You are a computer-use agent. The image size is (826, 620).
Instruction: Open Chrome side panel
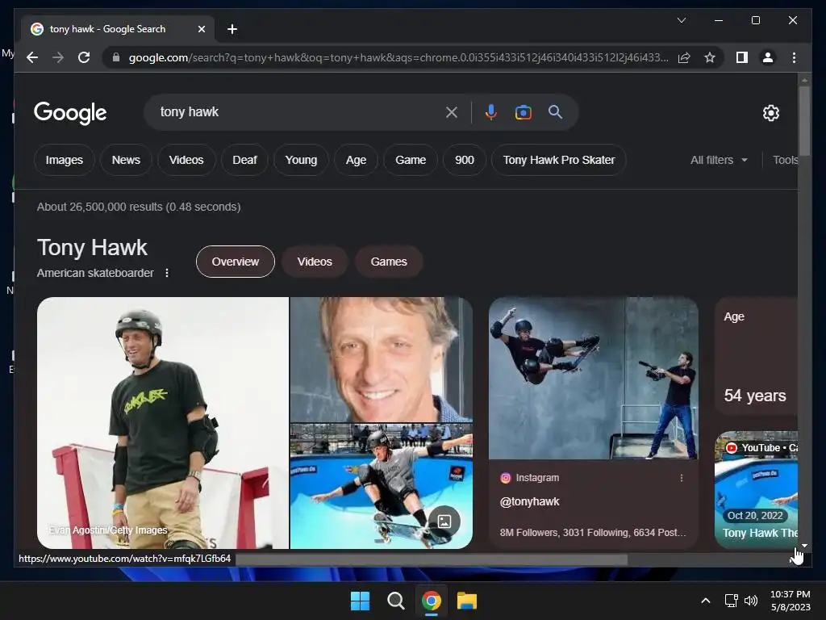[742, 57]
